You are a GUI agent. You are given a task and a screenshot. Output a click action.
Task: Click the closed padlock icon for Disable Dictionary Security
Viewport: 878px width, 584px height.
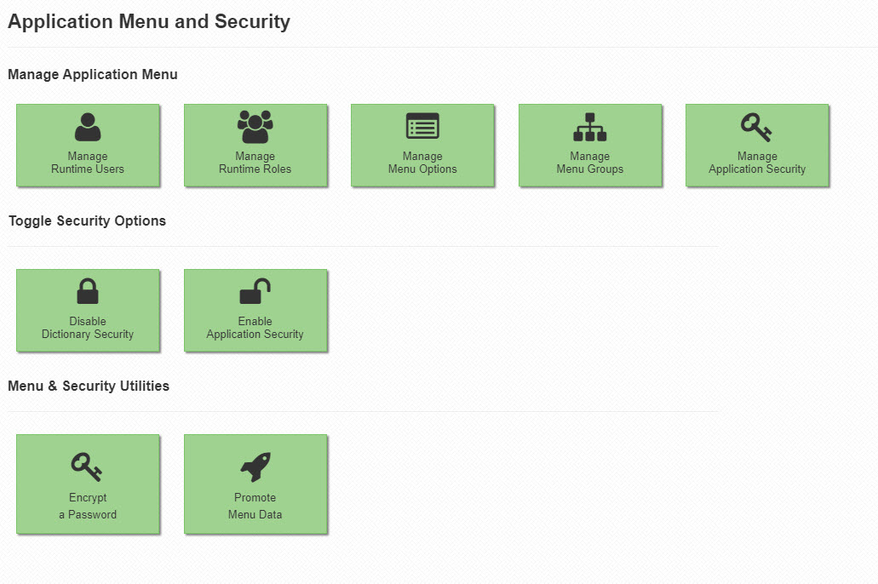(88, 291)
